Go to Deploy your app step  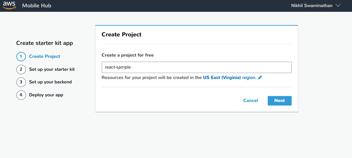pos(46,95)
